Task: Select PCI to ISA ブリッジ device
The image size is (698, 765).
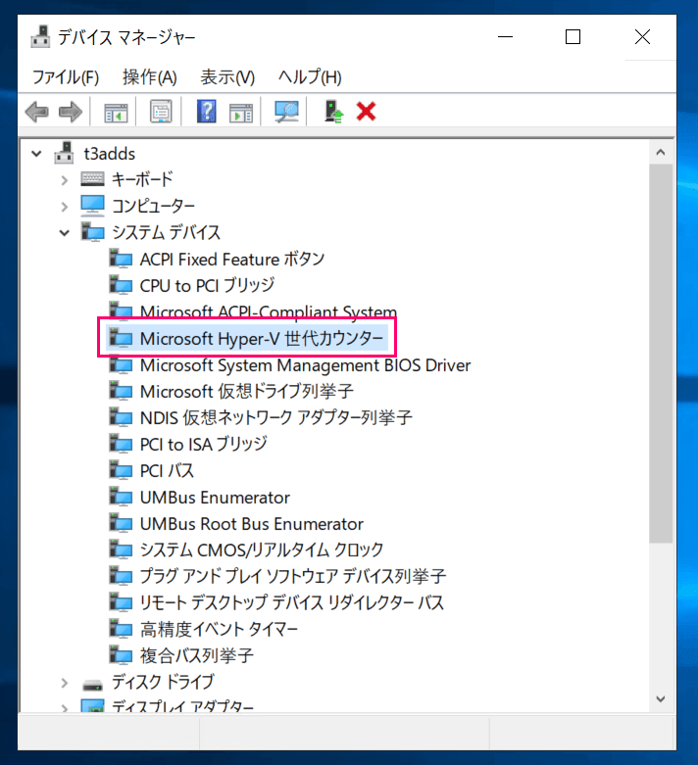Action: [203, 444]
